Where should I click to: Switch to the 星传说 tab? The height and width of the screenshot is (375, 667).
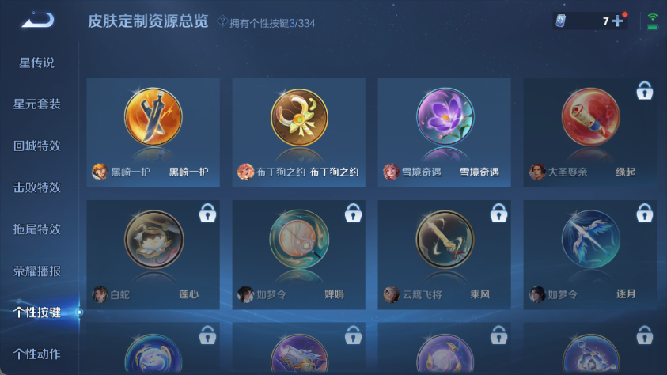point(36,62)
